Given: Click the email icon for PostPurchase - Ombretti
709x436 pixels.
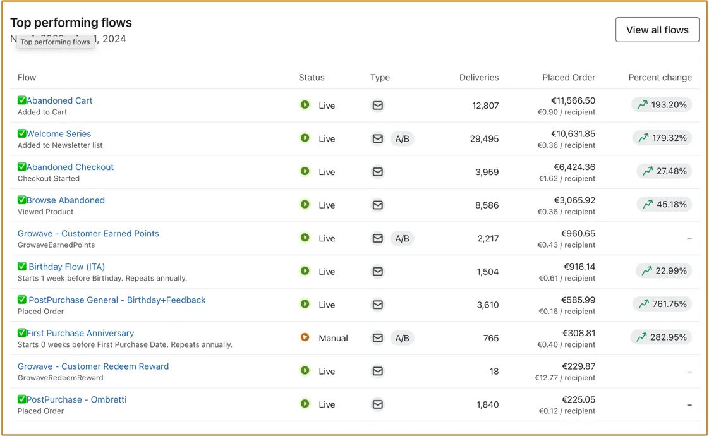Looking at the screenshot, I should click(x=377, y=404).
